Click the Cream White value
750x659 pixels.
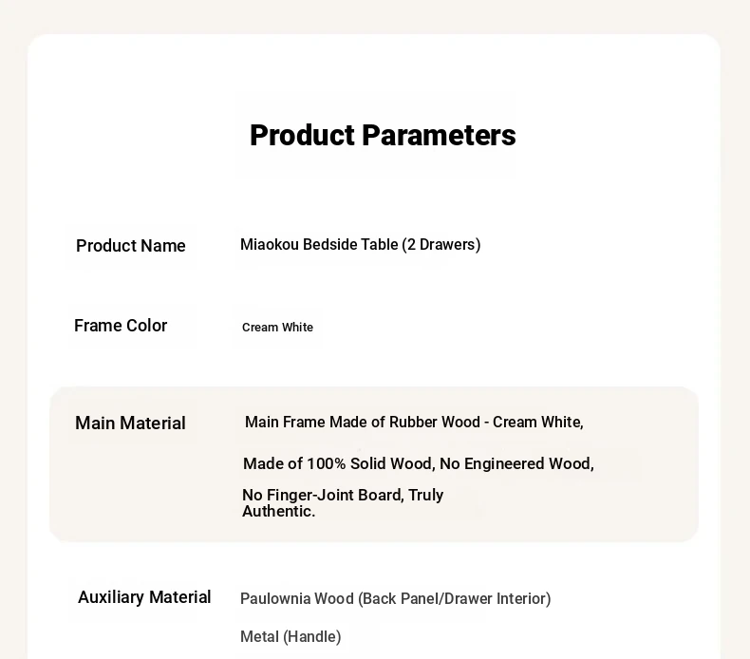(x=277, y=328)
